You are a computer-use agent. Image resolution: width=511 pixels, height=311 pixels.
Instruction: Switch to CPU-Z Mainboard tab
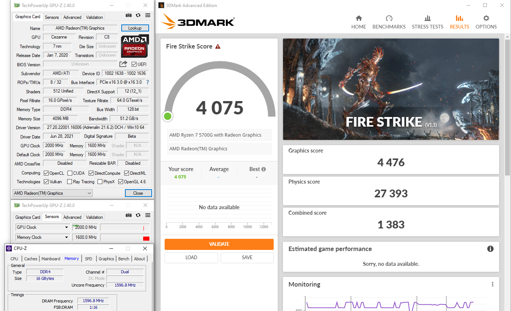pos(51,259)
